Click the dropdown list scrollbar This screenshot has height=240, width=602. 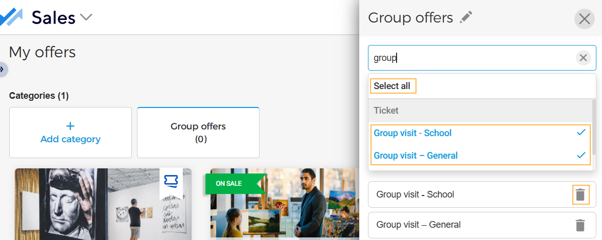point(593,127)
